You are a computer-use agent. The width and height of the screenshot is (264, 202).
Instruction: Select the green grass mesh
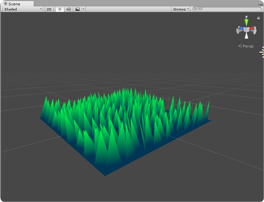tap(125, 131)
